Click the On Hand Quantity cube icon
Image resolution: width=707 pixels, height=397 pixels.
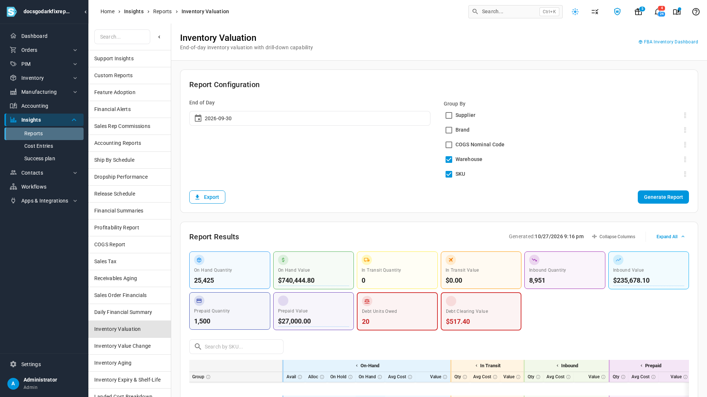(199, 260)
